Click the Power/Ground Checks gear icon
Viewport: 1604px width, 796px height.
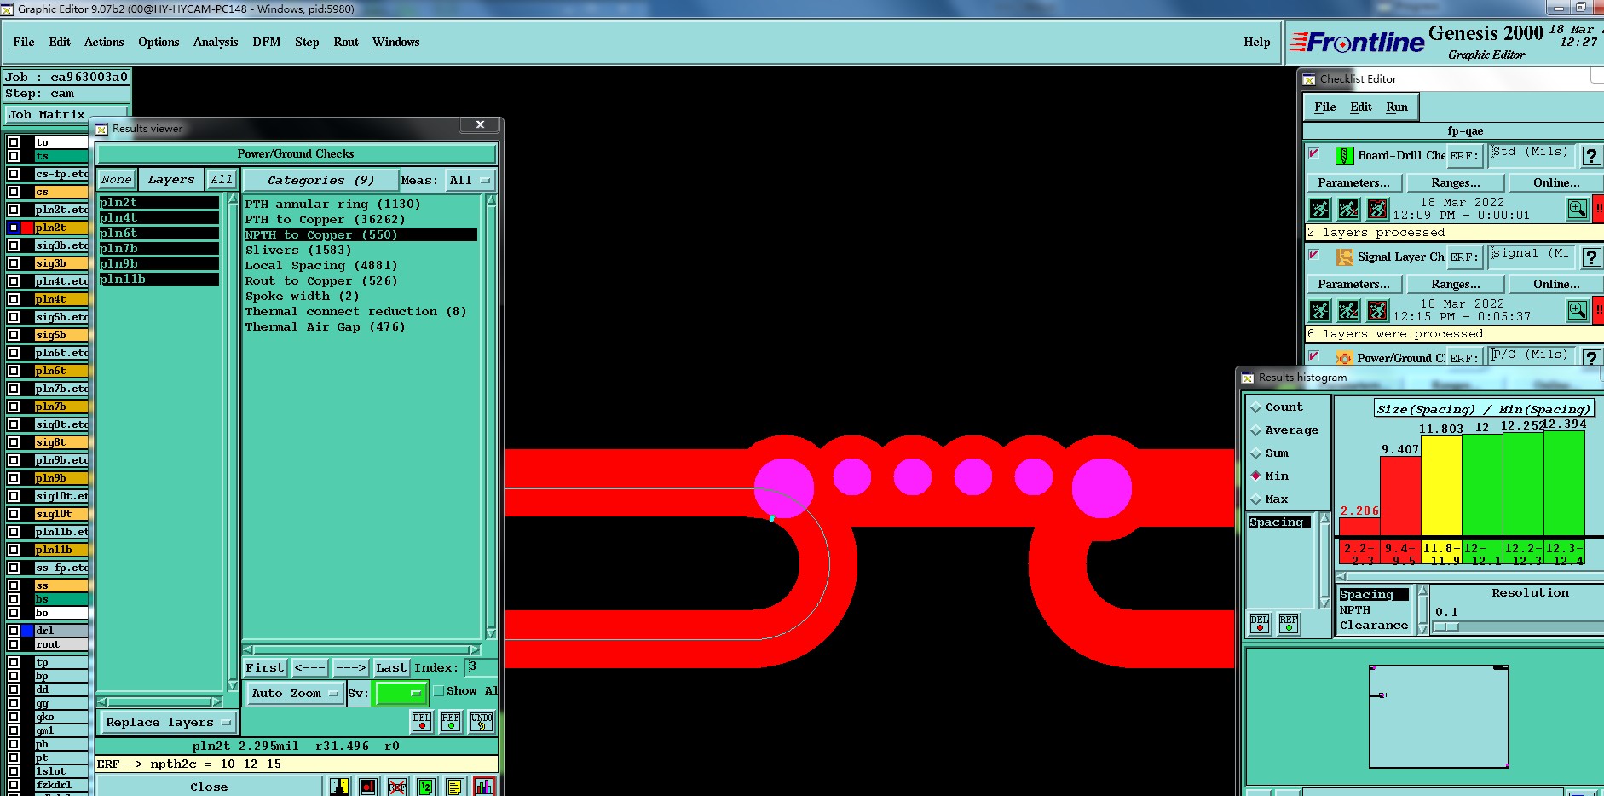[x=1344, y=358]
